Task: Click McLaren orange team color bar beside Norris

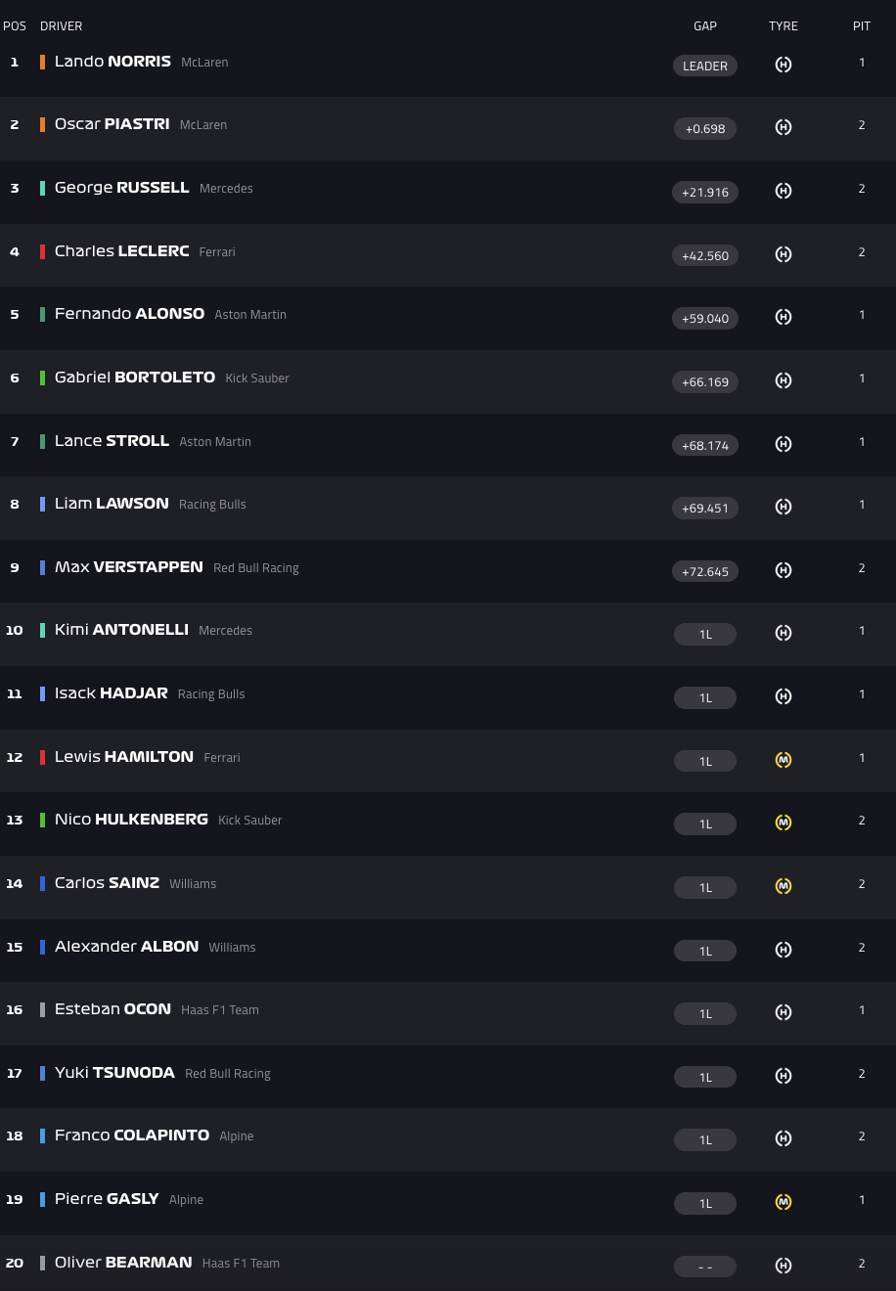Action: 42,62
